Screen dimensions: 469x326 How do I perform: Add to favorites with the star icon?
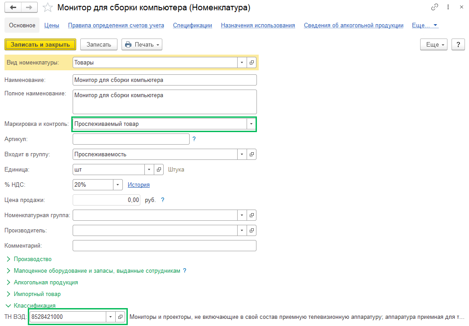point(48,8)
